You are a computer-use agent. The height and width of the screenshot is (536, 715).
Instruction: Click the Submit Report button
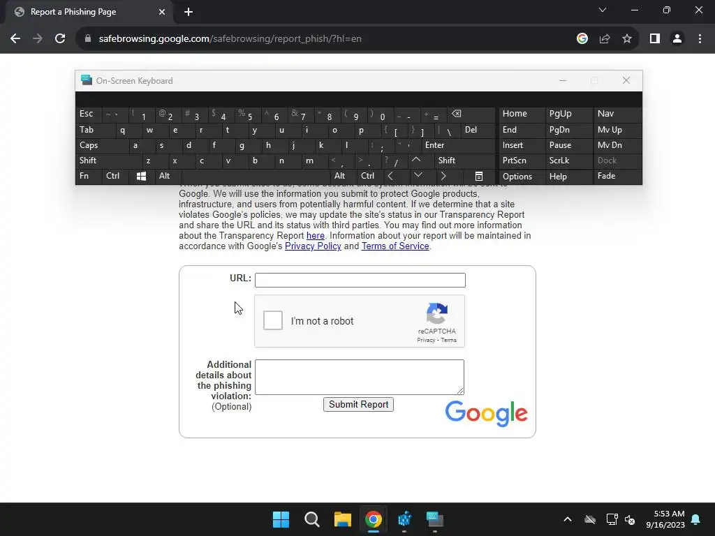[x=358, y=404]
